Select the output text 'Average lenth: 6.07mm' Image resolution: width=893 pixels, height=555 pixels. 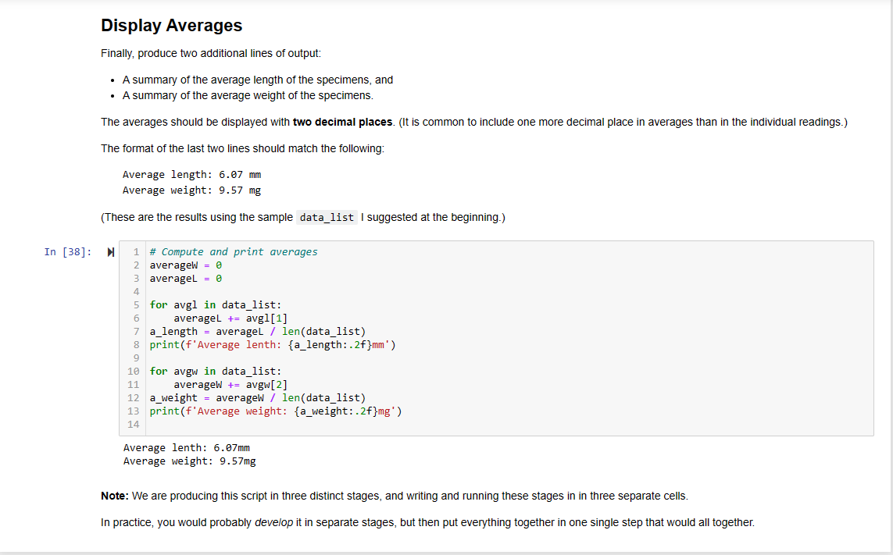coord(187,447)
